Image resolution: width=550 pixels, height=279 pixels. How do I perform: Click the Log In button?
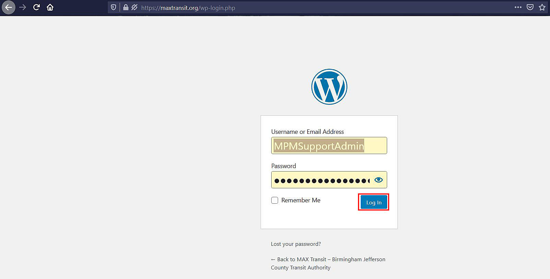[374, 202]
